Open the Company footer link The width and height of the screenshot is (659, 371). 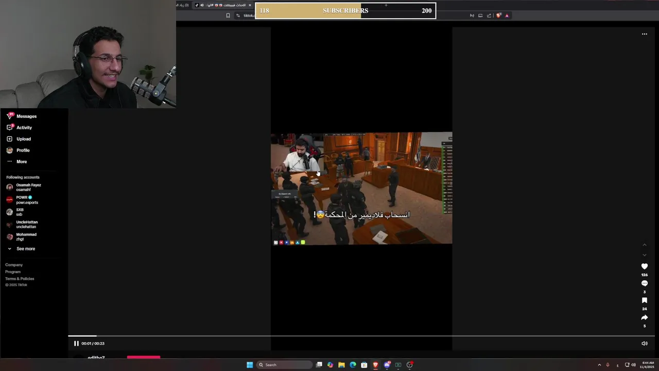(x=14, y=265)
